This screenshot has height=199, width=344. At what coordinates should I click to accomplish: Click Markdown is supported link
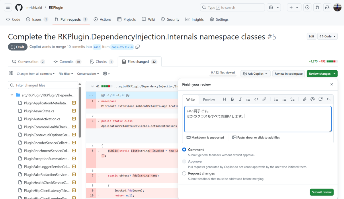click(x=205, y=138)
